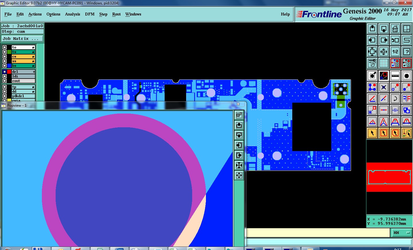Click the red color swatch of layer drl

tap(9, 72)
